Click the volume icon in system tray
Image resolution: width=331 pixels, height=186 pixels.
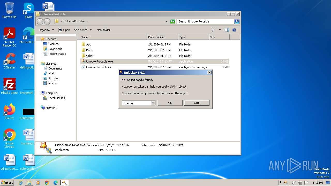pos(294,183)
